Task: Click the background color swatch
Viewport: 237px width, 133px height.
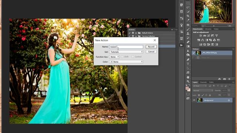Action: pos(189,90)
